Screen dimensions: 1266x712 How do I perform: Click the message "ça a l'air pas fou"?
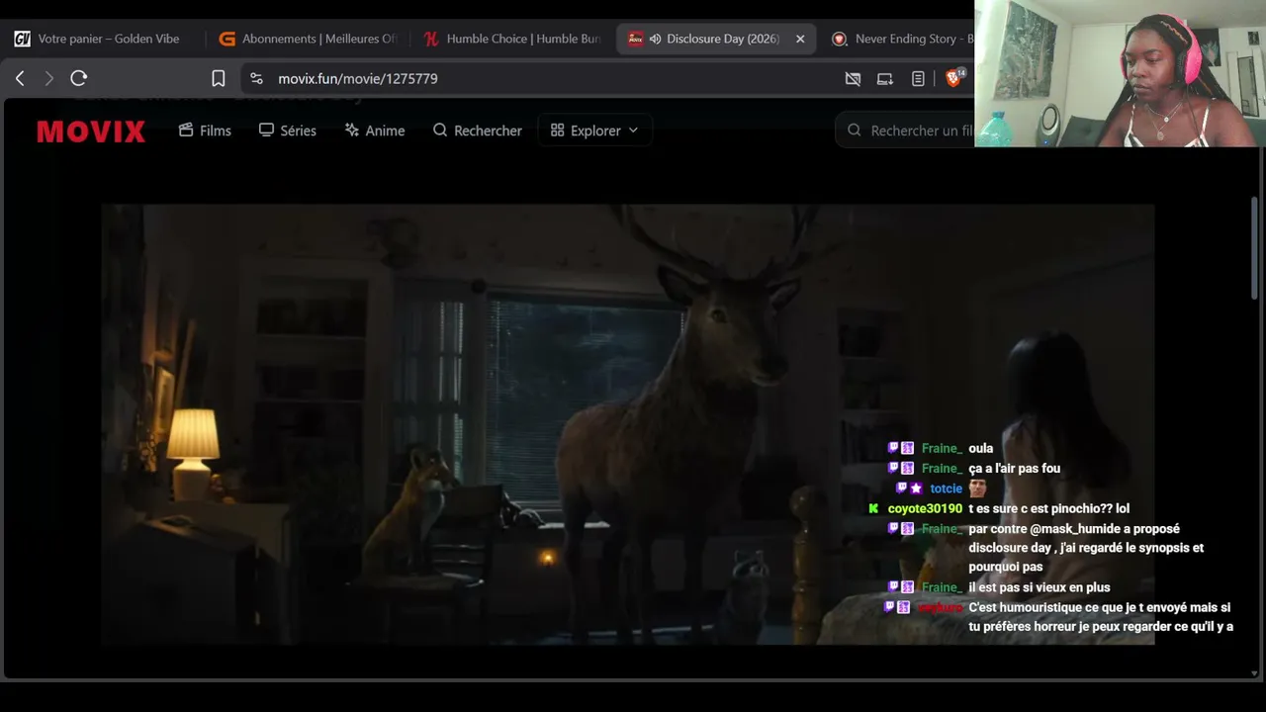(x=1014, y=468)
